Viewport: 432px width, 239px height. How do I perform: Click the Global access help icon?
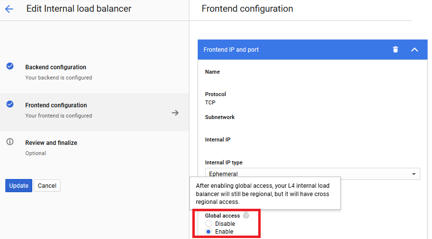[247, 216]
